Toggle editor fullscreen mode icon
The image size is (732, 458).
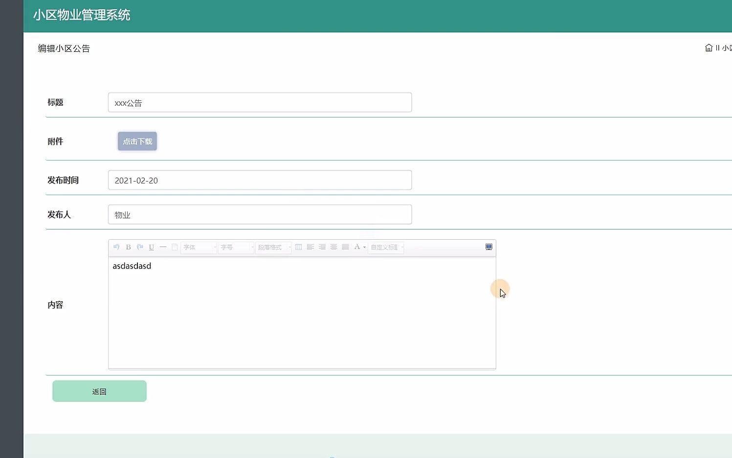(x=488, y=247)
